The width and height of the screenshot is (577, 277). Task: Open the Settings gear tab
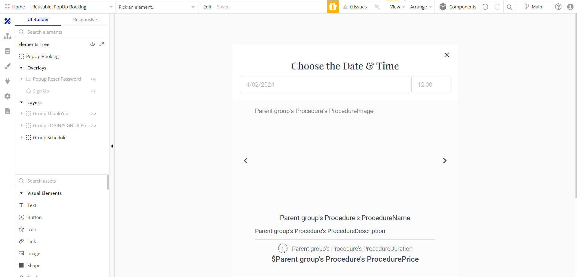tap(8, 96)
